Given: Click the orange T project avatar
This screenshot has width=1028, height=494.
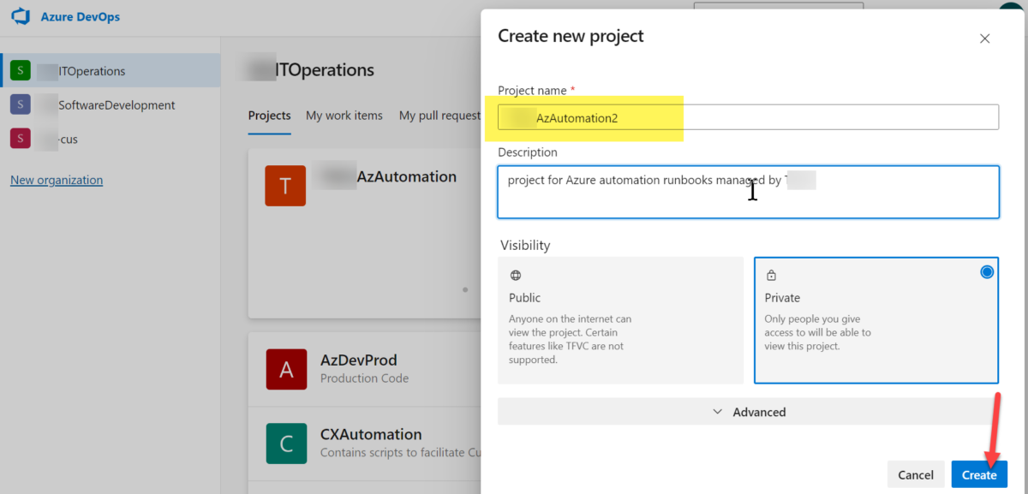Looking at the screenshot, I should pyautogui.click(x=285, y=185).
